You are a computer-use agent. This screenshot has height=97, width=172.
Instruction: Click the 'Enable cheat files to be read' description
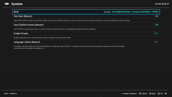pos(42,38)
